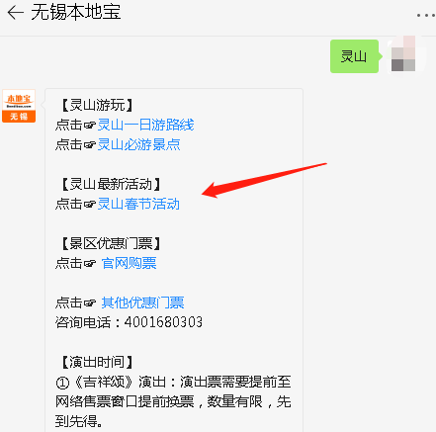Open 灵山一日游路线 link

tap(145, 125)
